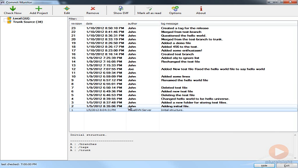The height and width of the screenshot is (168, 298).
Task: Click the '/branches' line in details pane
Action: [83, 144]
